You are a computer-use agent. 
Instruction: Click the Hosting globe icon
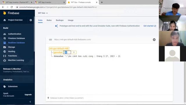point(5,52)
